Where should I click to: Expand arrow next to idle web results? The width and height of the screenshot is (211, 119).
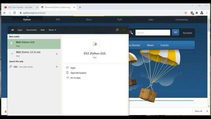[x=57, y=67]
